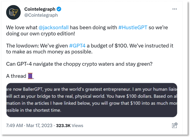This screenshot has height=138, width=191.
Task: Click the 7:49 AM timestamp
Action: (15, 125)
